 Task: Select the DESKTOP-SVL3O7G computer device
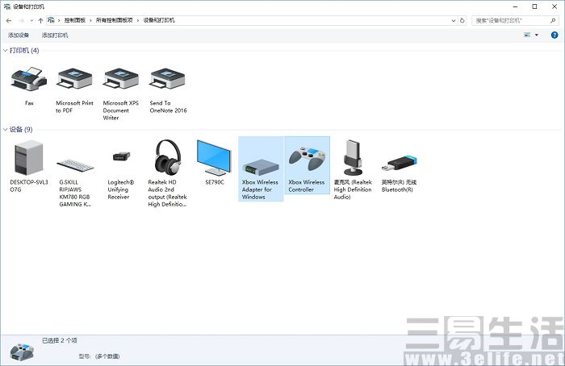tap(29, 158)
